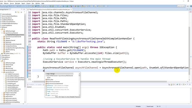Viewport: 192px width, 108px height.
Task: Open the Window menu
Action: pyautogui.click(x=38, y=3)
